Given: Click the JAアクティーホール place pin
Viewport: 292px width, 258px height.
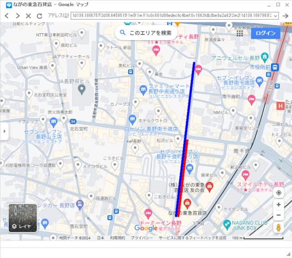Looking at the screenshot, I should point(82,64).
